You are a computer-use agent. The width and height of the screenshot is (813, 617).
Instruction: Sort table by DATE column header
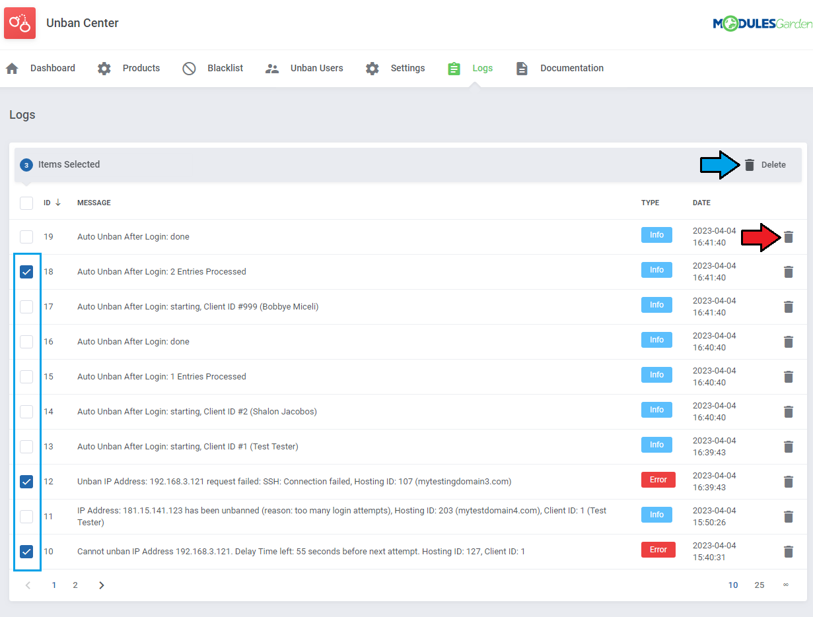point(701,203)
